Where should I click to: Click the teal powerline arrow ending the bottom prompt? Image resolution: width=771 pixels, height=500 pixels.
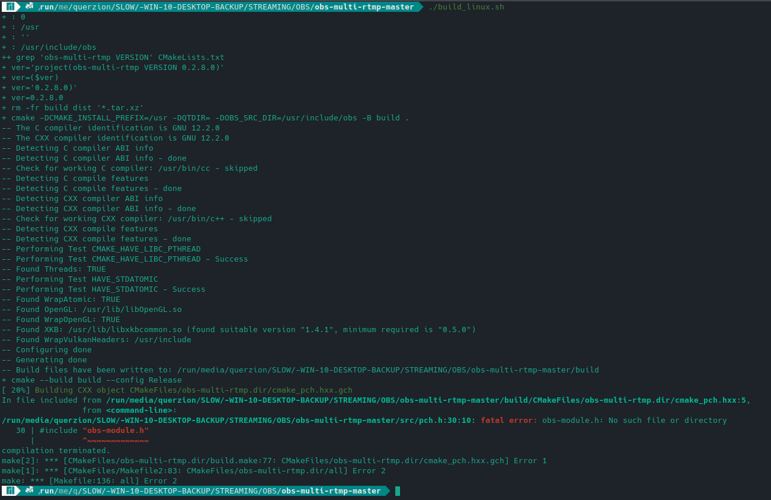pos(388,491)
